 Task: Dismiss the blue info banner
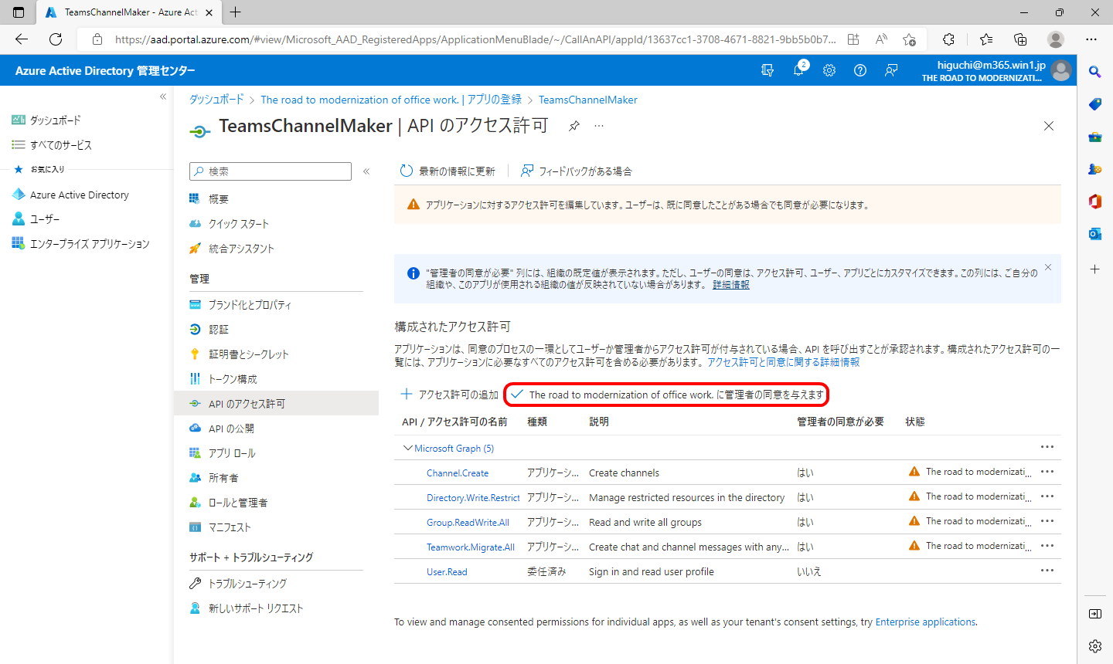point(1048,267)
